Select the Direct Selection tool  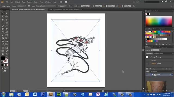point(7,13)
